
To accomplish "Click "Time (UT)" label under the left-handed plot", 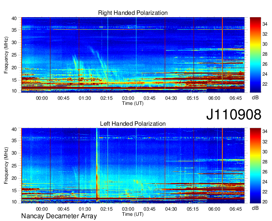I will click(x=133, y=214).
